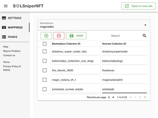Open the Records per page dropdown
This screenshot has width=158, height=118.
111,97
